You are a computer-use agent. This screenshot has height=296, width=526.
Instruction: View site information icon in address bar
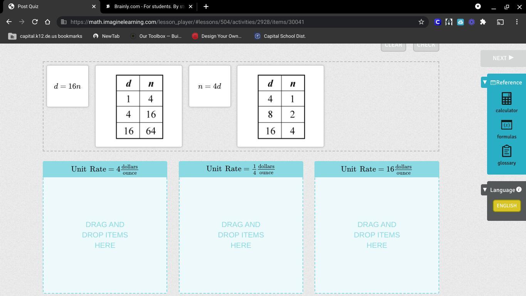click(64, 22)
